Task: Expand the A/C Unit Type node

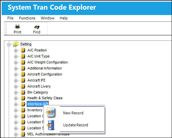Action: point(16,56)
